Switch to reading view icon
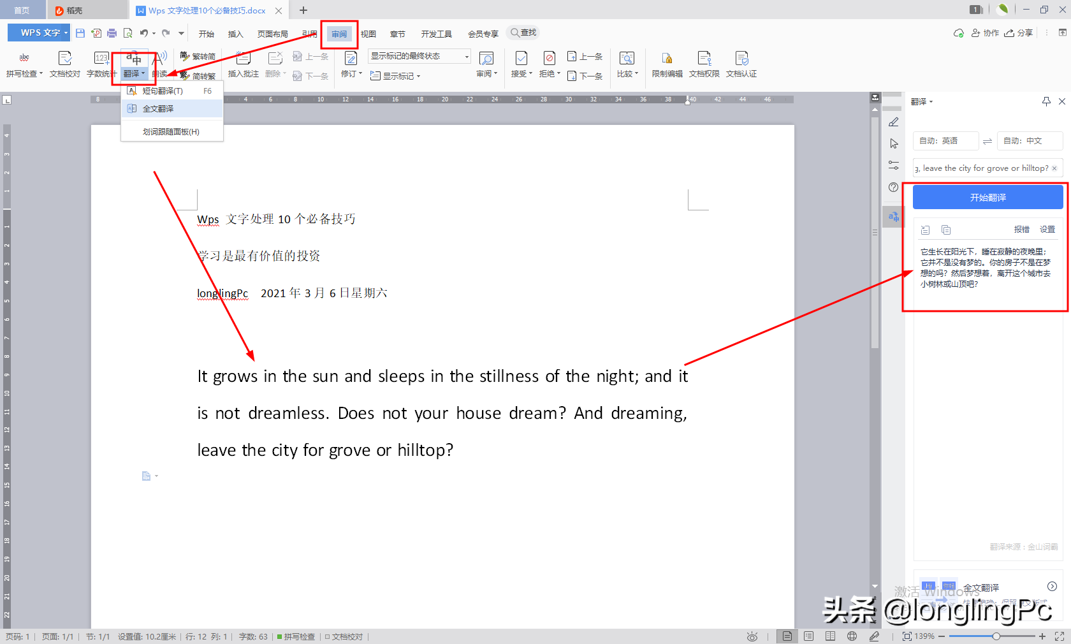The width and height of the screenshot is (1071, 644). coord(830,636)
